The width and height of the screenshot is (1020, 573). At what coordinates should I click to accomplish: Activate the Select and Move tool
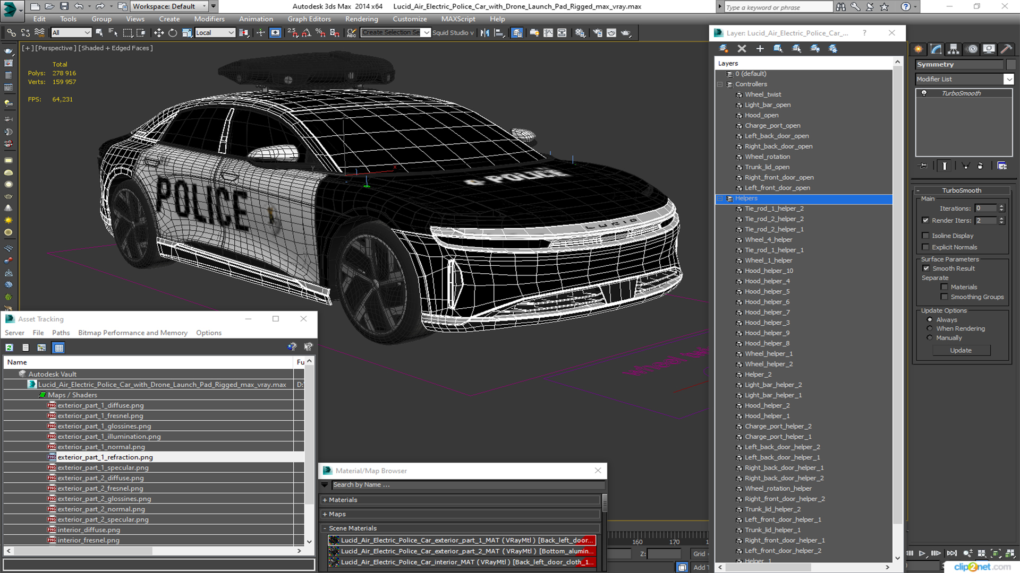(x=159, y=33)
